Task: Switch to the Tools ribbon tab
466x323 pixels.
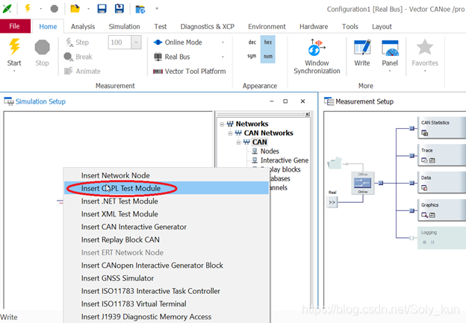Action: tap(349, 26)
